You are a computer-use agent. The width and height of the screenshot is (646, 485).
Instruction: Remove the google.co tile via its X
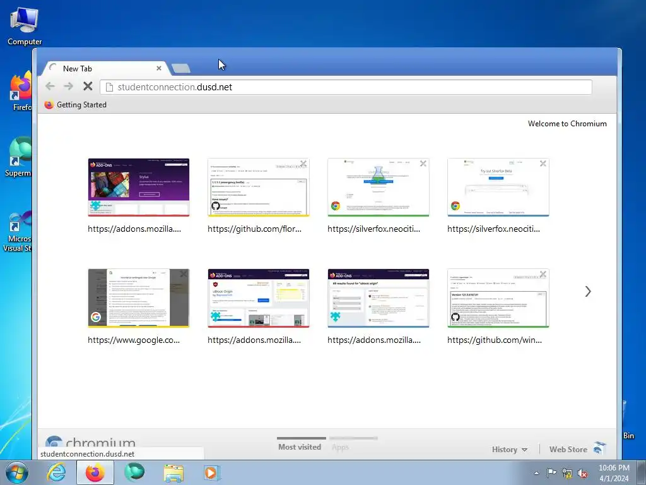click(184, 274)
